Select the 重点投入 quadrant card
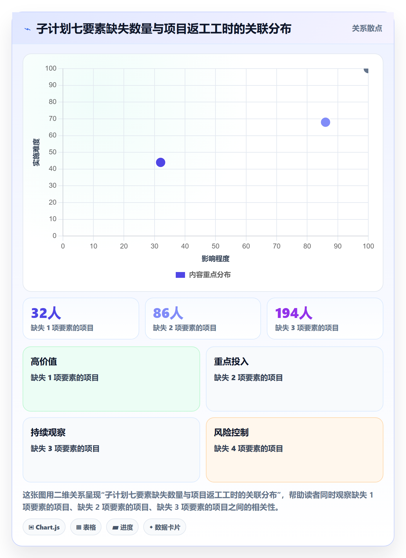The image size is (406, 558). pos(295,379)
